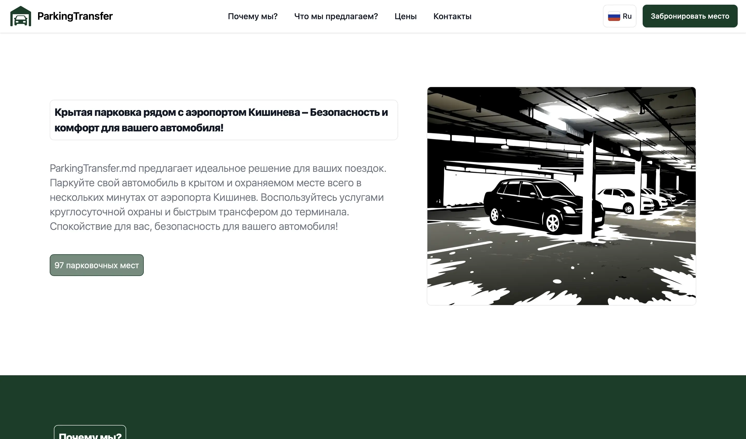Click the 'Спокойствие для вас' sentence
746x439 pixels.
point(101,226)
